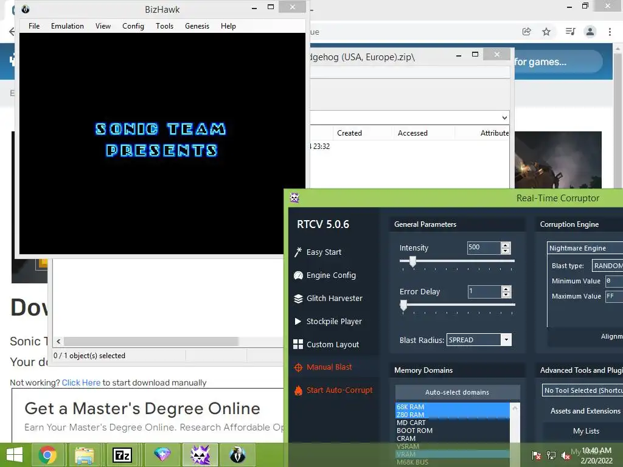Click the Error Delay value field
The image size is (623, 467).
coord(484,291)
